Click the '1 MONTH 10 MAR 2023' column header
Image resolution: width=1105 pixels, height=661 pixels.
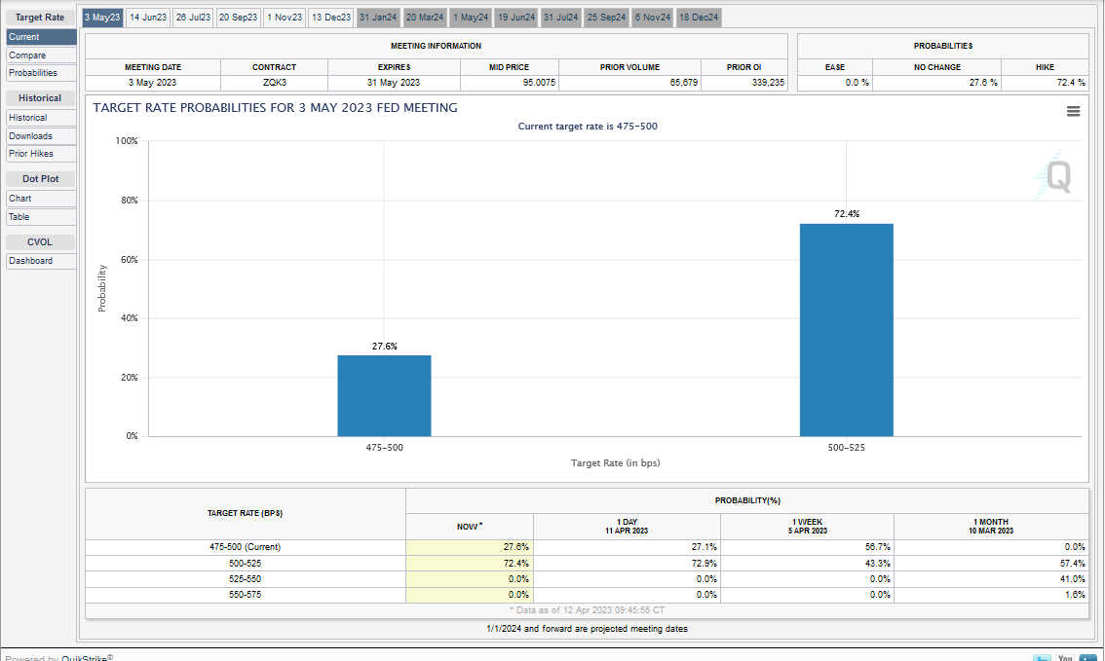tap(991, 527)
